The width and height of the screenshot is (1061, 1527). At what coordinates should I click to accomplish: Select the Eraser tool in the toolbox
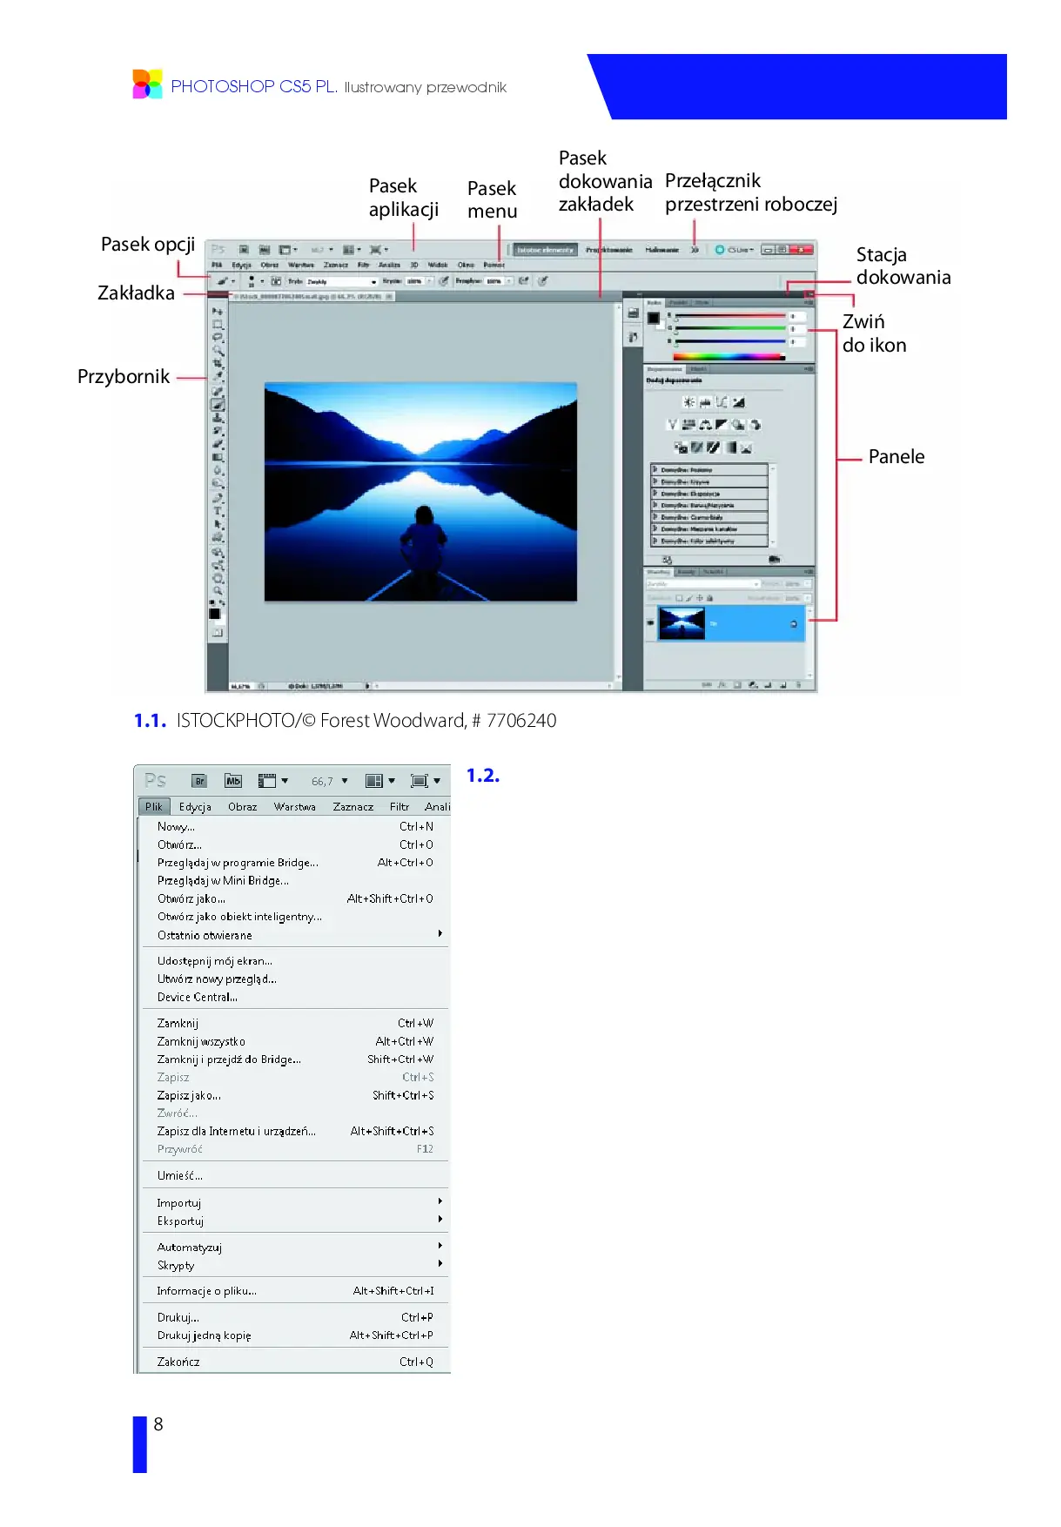click(x=218, y=444)
